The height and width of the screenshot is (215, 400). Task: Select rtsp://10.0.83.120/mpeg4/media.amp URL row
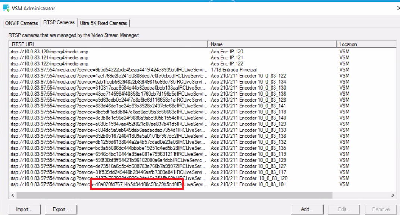click(50, 52)
